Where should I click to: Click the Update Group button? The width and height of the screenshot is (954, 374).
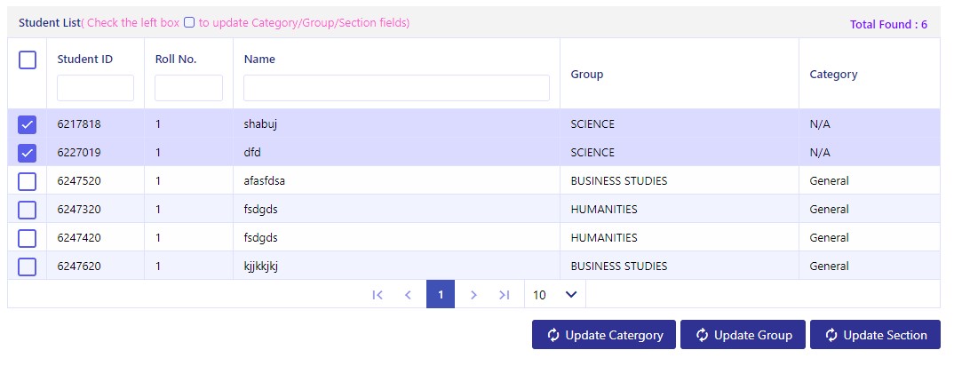pos(743,335)
